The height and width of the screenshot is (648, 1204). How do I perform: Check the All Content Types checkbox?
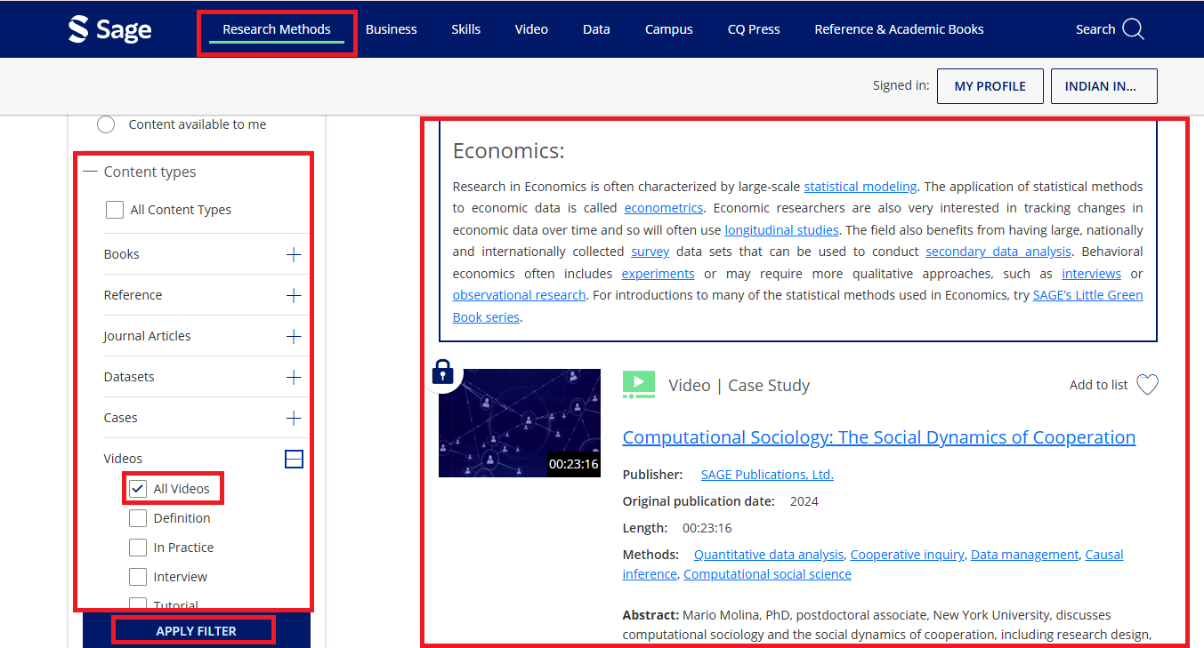[115, 210]
